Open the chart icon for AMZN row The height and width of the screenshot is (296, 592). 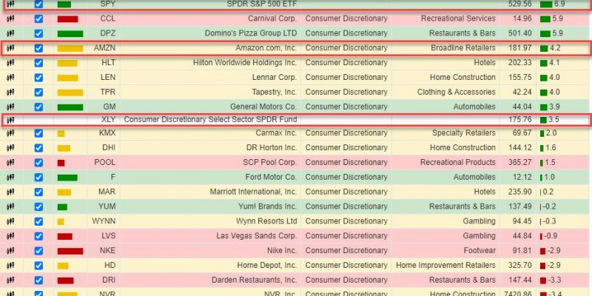coord(10,48)
